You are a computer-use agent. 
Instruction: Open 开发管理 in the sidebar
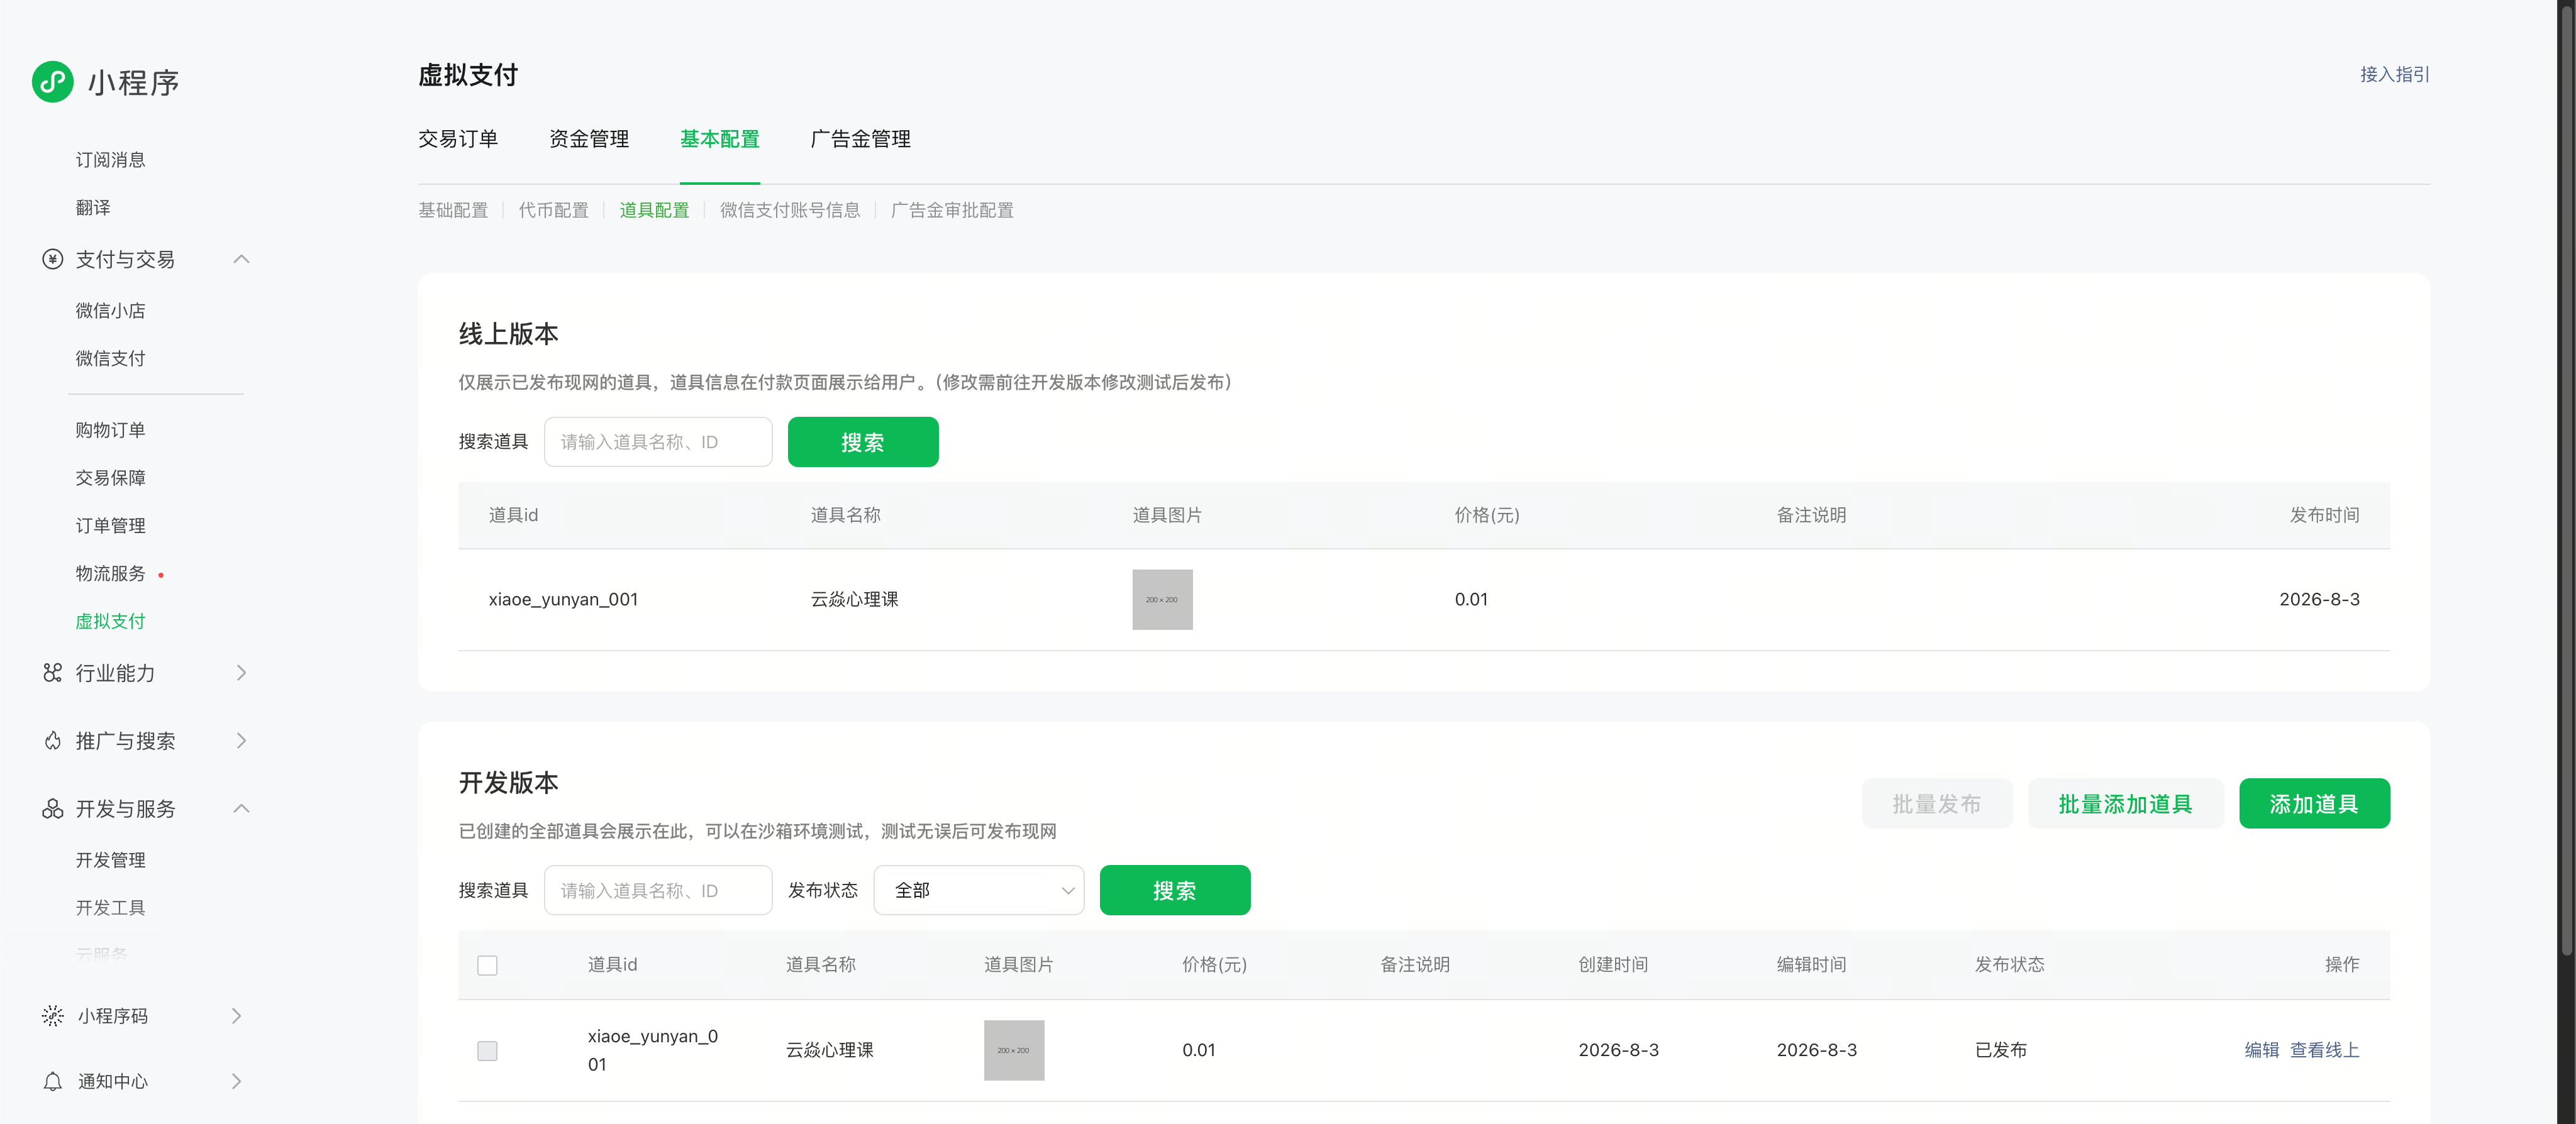click(x=110, y=860)
